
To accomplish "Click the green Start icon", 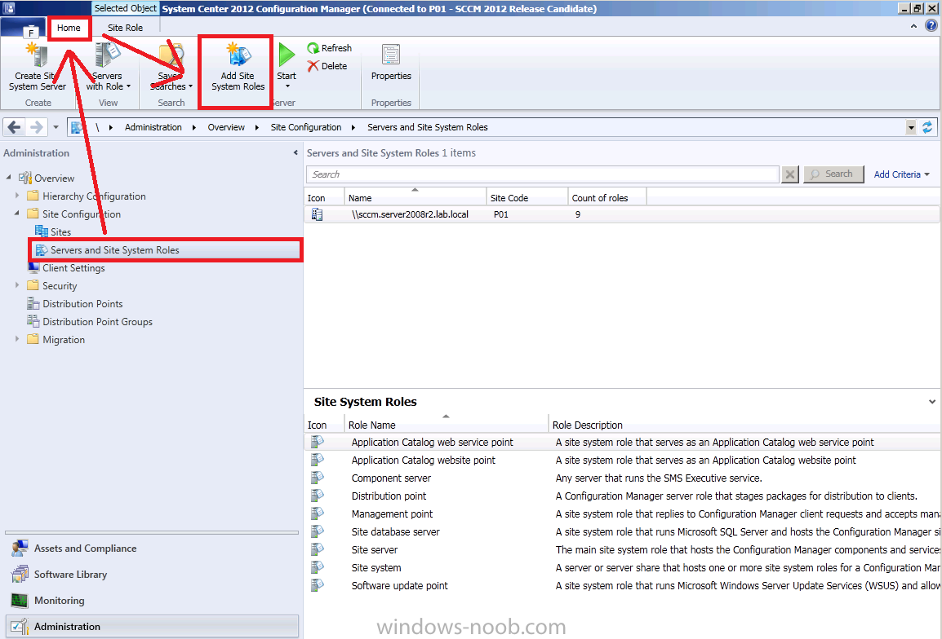I will (x=287, y=55).
